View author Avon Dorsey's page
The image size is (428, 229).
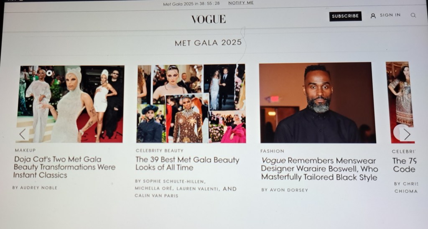(x=284, y=190)
